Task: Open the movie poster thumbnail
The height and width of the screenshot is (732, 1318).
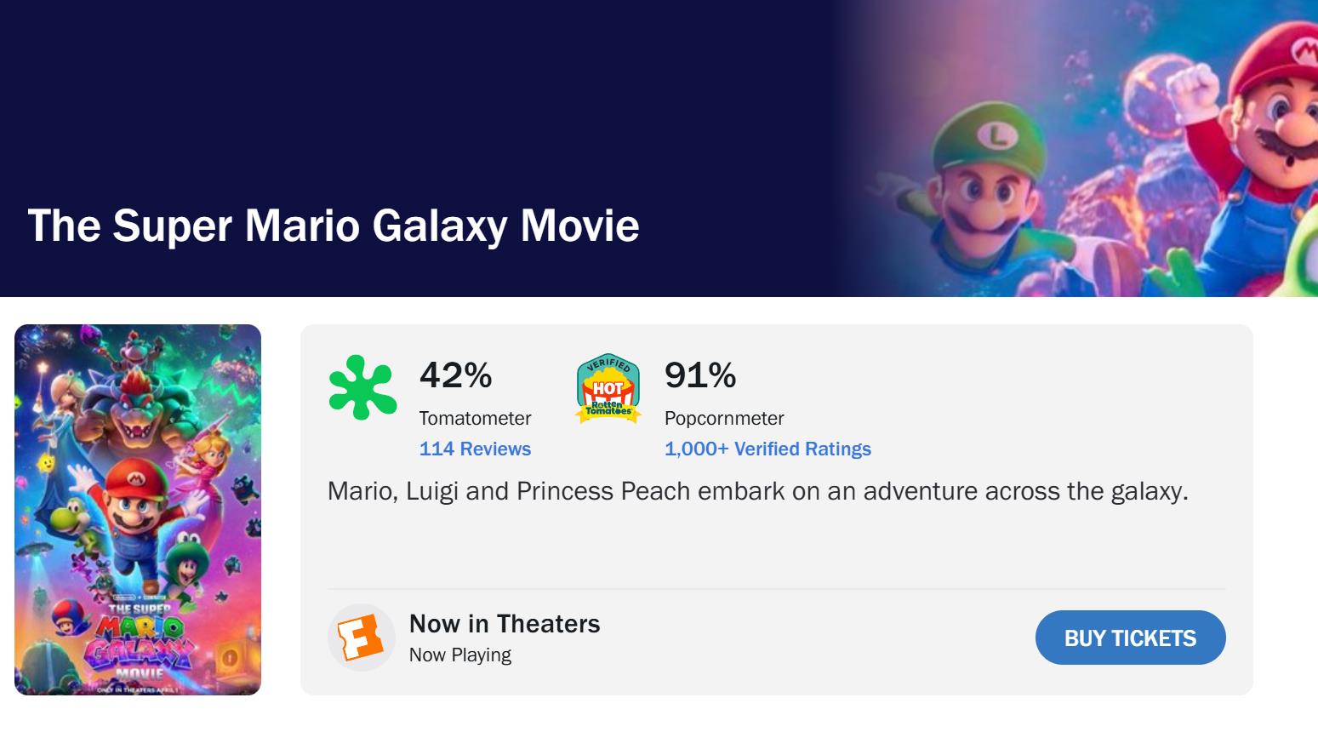Action: click(138, 509)
